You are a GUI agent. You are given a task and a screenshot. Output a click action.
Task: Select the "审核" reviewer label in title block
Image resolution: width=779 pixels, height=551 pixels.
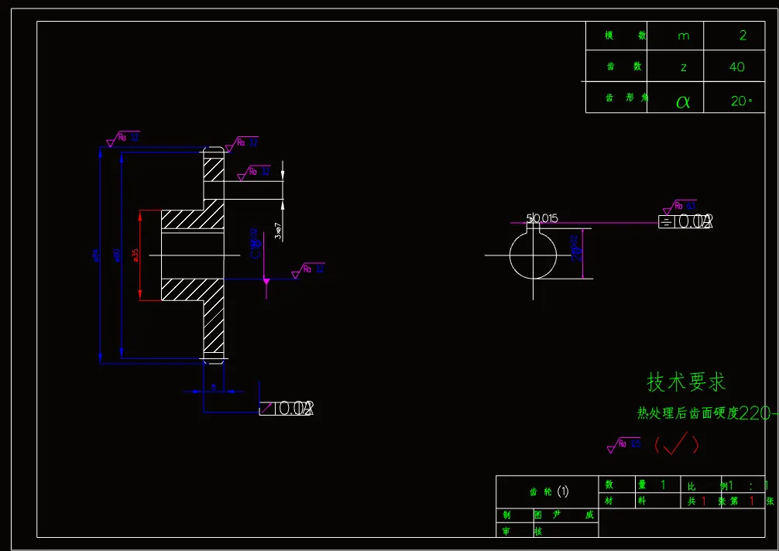click(x=522, y=531)
